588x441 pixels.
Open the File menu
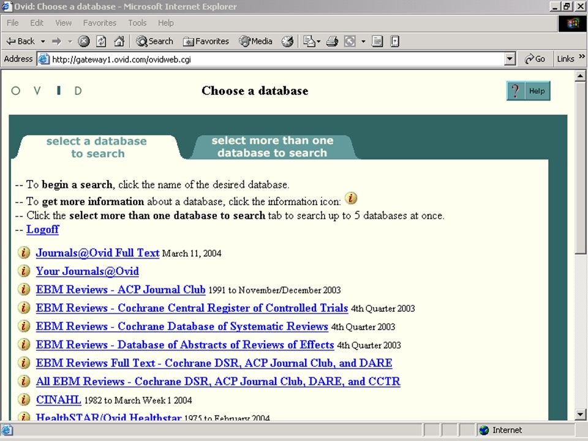click(x=12, y=23)
